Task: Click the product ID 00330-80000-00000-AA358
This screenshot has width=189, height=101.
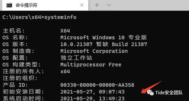Action: click(x=97, y=85)
